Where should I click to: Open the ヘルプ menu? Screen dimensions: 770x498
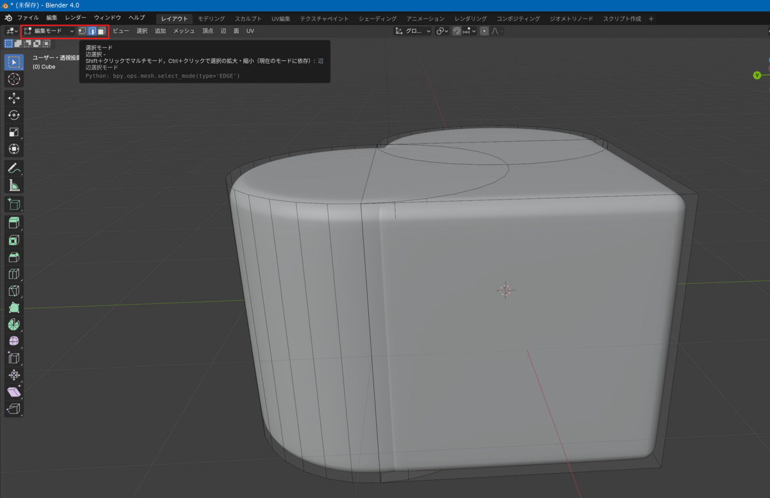coord(137,19)
